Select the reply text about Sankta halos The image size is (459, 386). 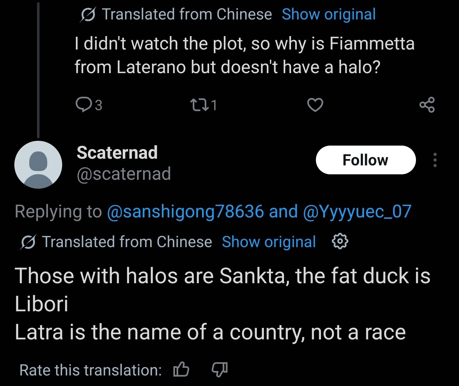222,304
